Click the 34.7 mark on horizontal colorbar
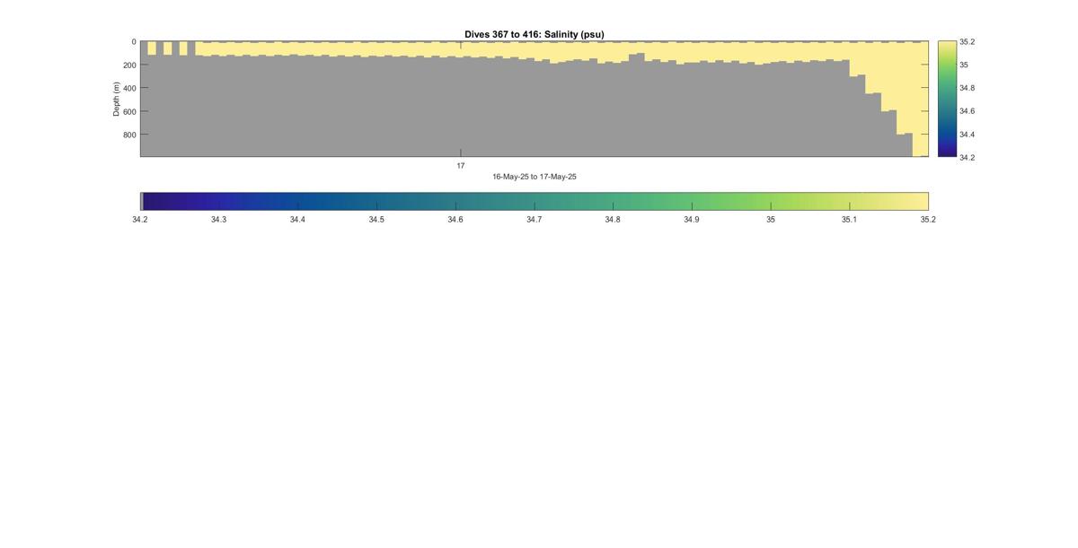This screenshot has width=1078, height=548. 535,201
